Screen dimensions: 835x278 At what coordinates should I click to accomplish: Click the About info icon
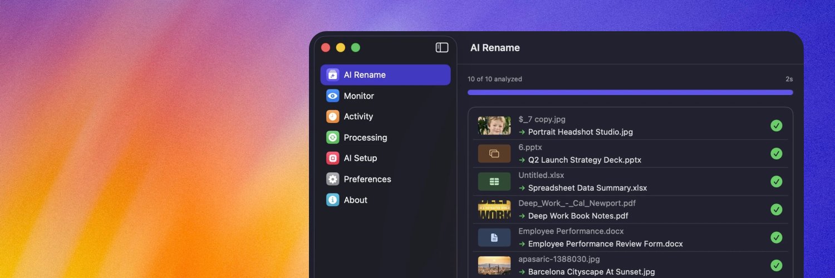point(333,200)
